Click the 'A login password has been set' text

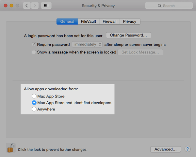point(63,36)
